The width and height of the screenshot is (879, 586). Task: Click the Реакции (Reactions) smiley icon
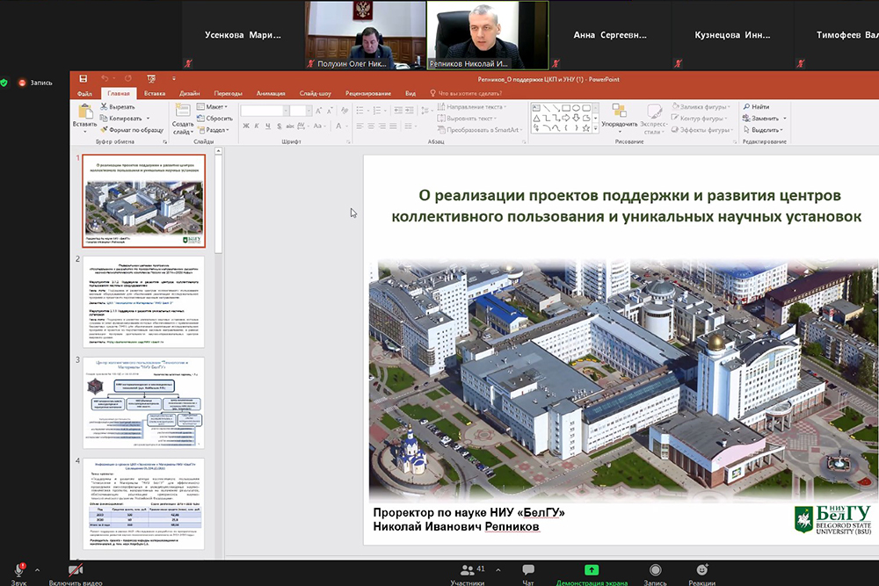701,570
